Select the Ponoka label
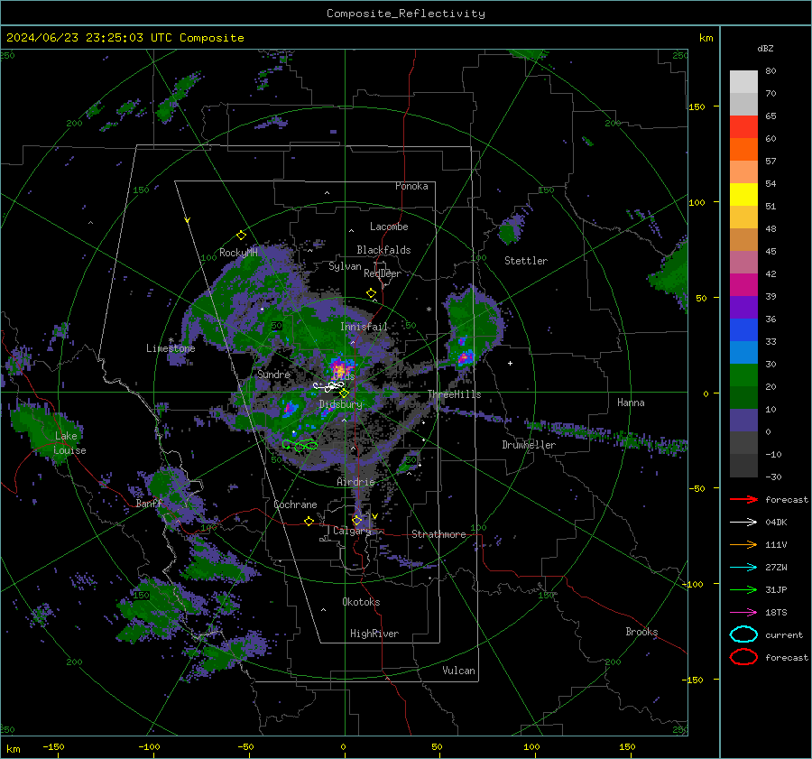 (x=411, y=186)
